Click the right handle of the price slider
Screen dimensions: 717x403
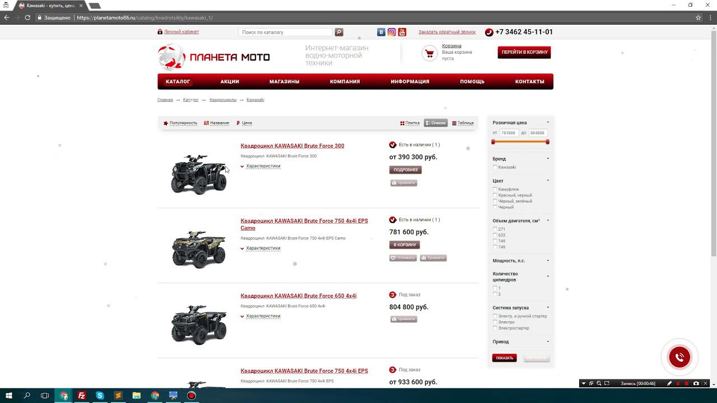(547, 142)
